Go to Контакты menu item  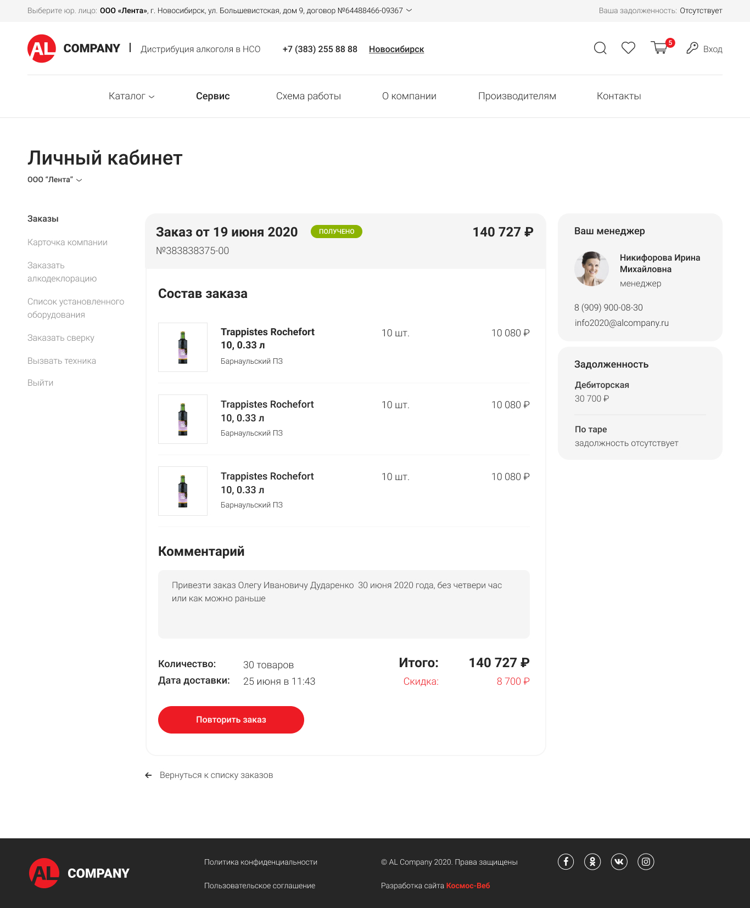pos(619,96)
